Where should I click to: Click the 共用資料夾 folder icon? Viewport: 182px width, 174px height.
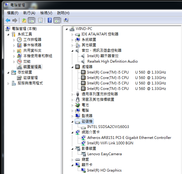click(x=19, y=51)
